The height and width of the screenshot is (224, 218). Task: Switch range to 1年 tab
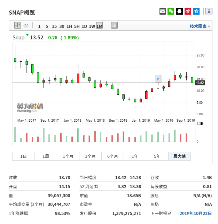pyautogui.click(x=135, y=156)
